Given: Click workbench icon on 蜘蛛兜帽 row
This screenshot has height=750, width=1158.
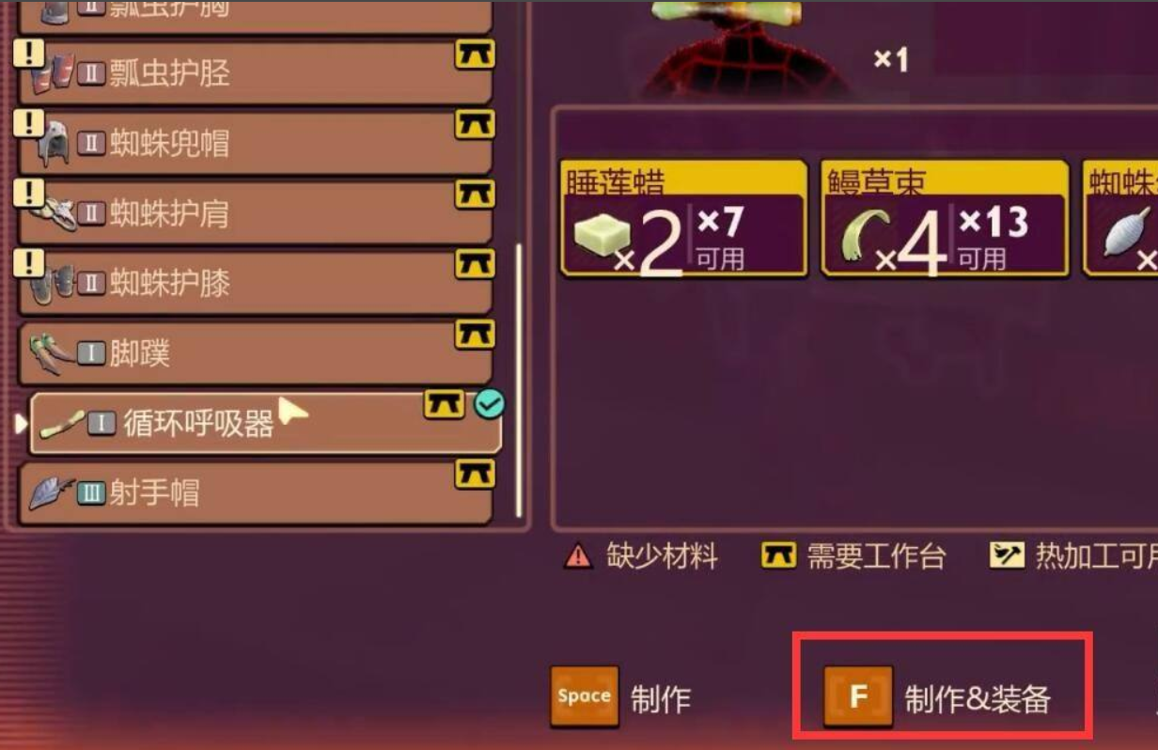Looking at the screenshot, I should pos(475,125).
